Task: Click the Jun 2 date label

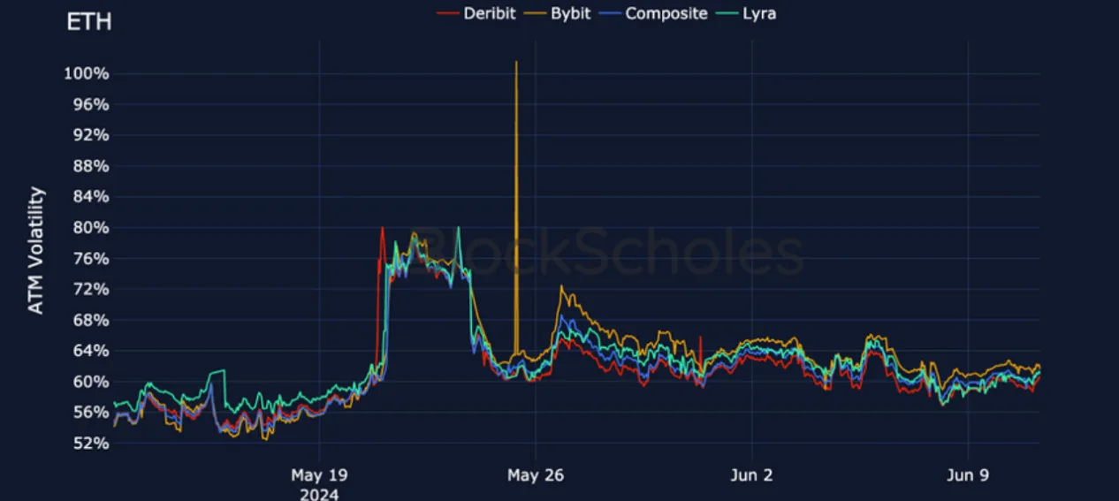Action: pos(751,475)
